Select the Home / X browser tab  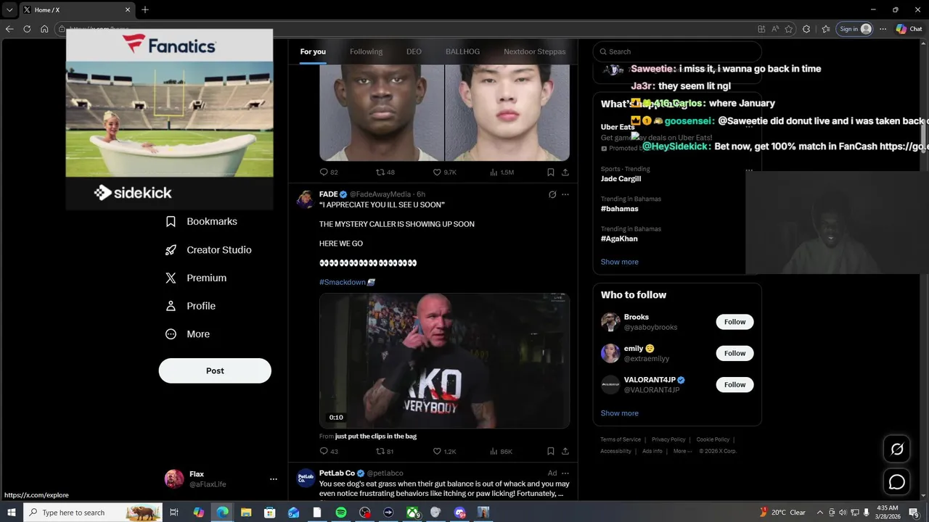tap(75, 9)
